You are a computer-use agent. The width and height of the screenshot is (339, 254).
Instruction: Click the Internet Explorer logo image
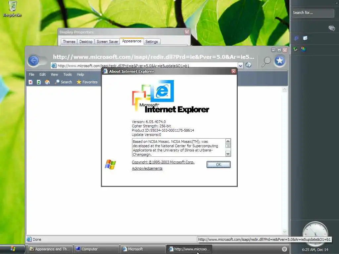pyautogui.click(x=170, y=97)
